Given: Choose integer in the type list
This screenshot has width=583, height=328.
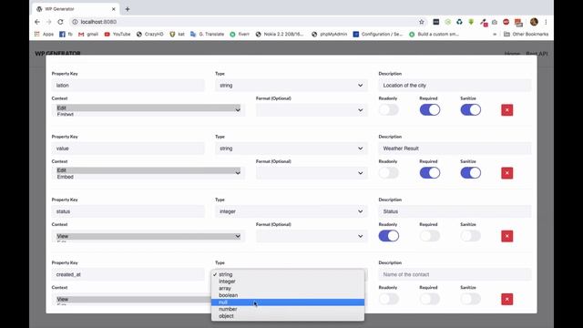Looking at the screenshot, I should pyautogui.click(x=288, y=282).
